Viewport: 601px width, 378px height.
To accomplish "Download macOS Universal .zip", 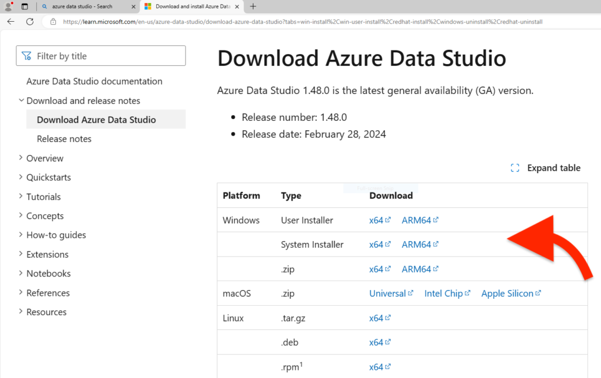I will (x=391, y=293).
